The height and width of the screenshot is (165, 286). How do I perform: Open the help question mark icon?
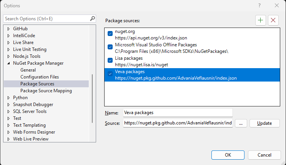pos(259,5)
